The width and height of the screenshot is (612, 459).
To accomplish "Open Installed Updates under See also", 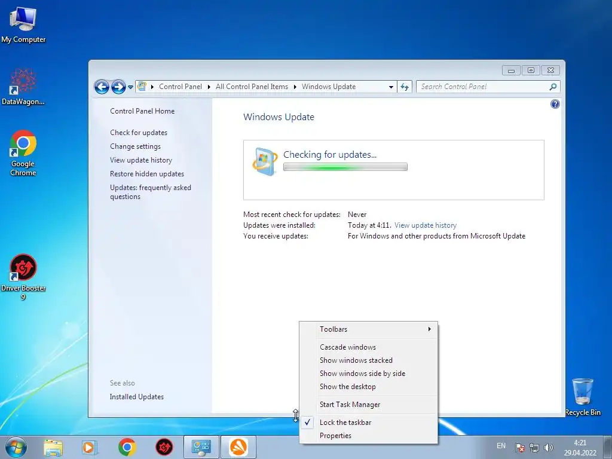I will pyautogui.click(x=137, y=397).
